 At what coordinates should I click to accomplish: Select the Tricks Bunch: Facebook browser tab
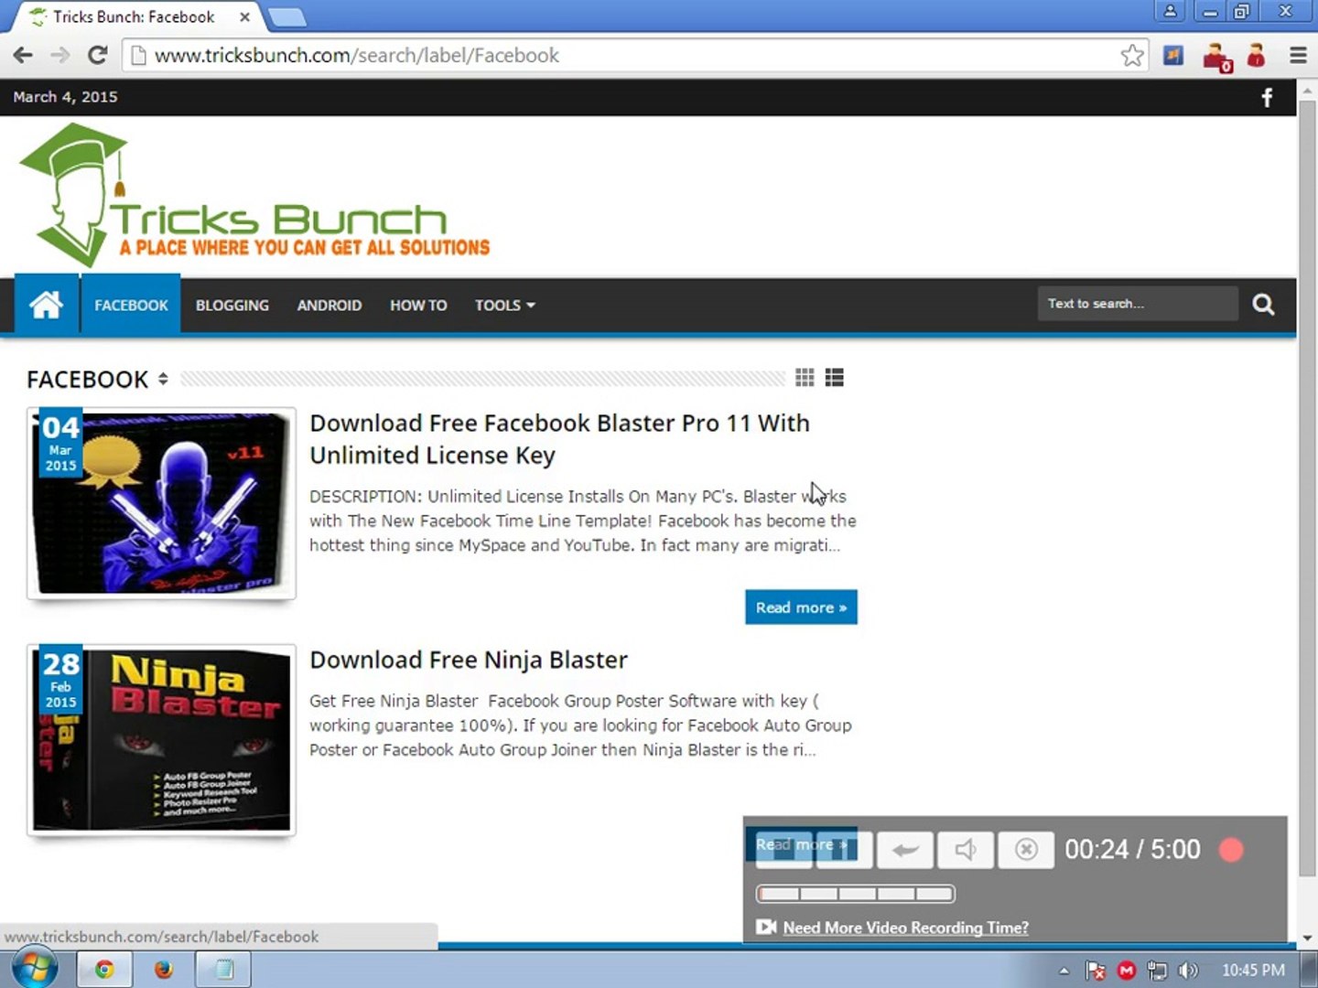pyautogui.click(x=133, y=17)
